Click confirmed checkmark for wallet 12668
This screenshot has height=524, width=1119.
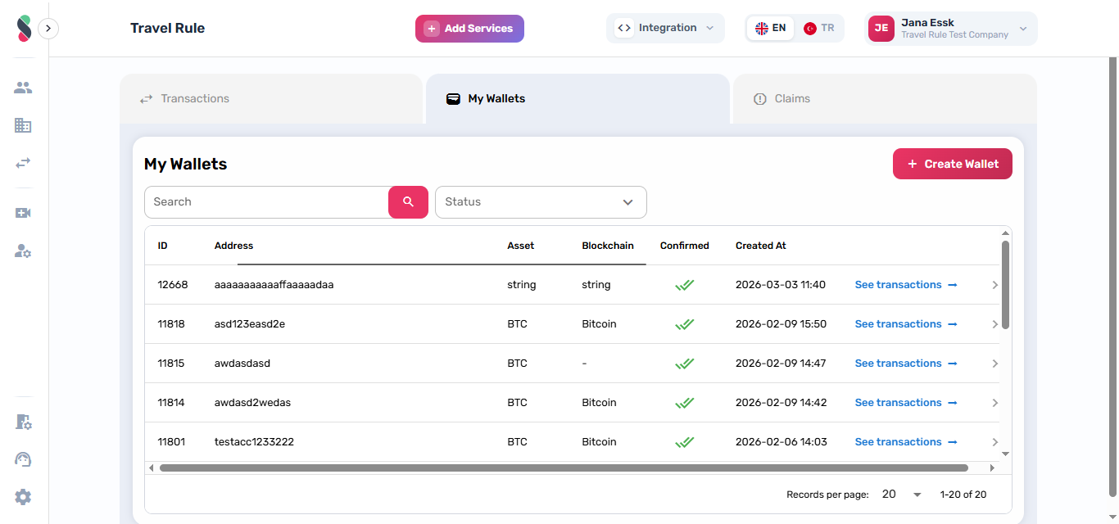coord(685,285)
